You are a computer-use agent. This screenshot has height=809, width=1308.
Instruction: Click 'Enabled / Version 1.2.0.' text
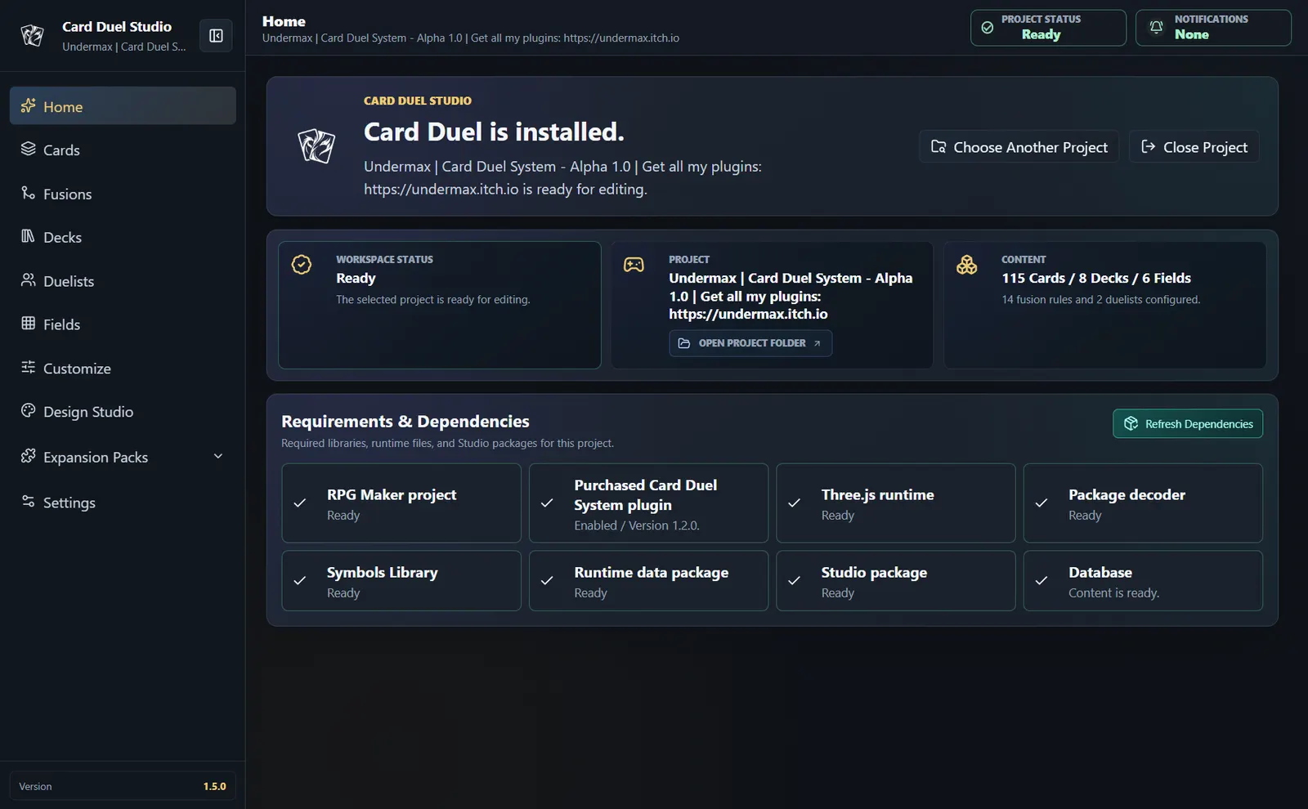[x=637, y=525]
